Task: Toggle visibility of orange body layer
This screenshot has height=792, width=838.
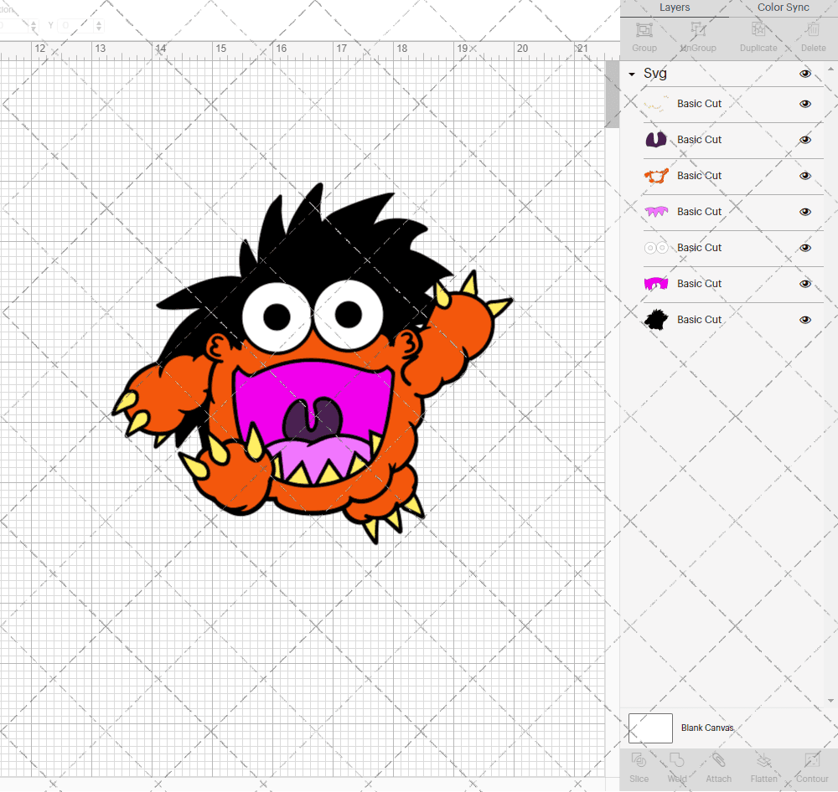Action: 805,176
